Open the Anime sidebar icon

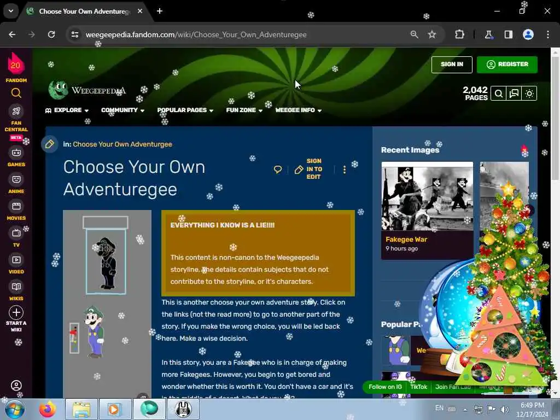[16, 179]
